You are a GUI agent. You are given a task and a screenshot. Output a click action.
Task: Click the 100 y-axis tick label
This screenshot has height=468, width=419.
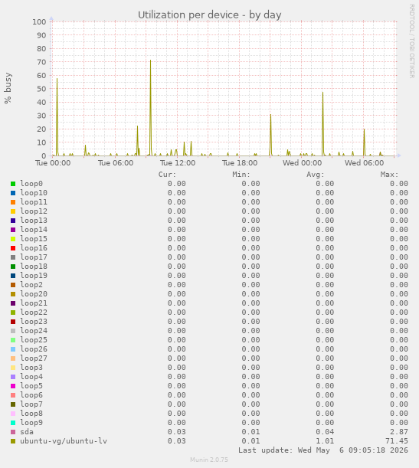click(x=39, y=21)
